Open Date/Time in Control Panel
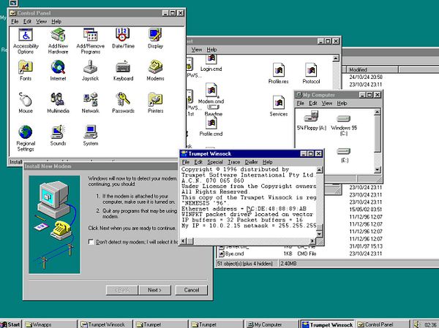 [123, 39]
